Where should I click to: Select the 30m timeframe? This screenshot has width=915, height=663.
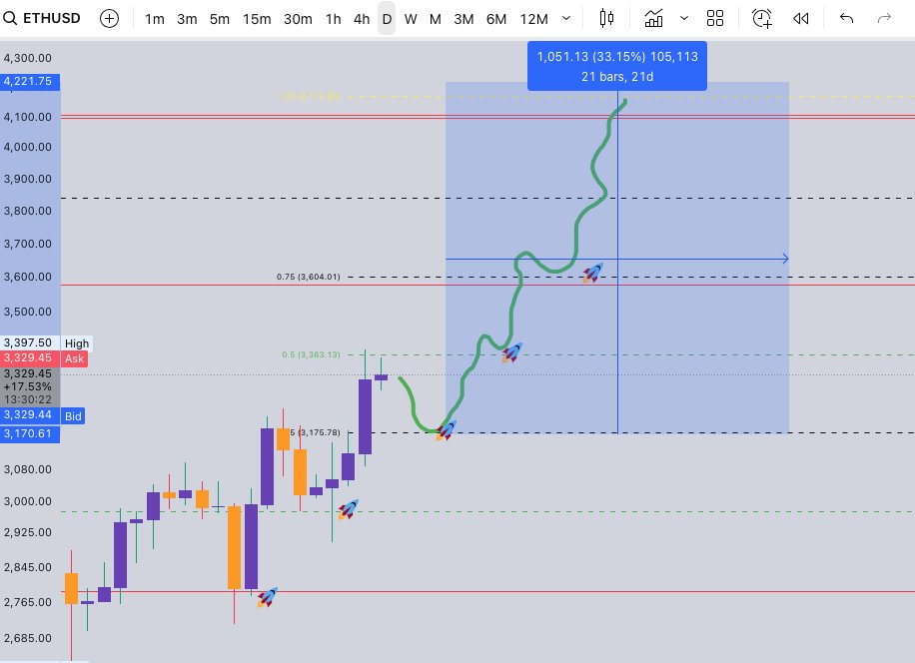coord(298,19)
